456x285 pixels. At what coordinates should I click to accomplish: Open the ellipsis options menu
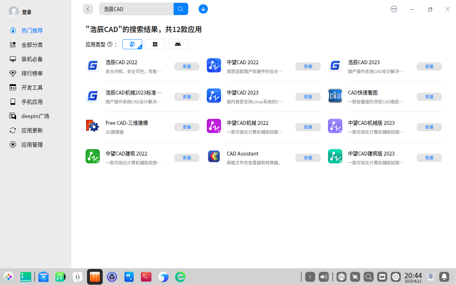pos(394,9)
